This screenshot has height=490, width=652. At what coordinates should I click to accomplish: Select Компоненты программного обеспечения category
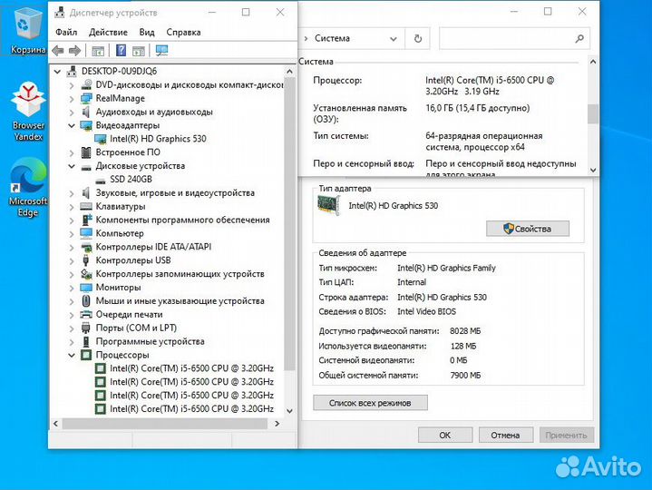[182, 220]
